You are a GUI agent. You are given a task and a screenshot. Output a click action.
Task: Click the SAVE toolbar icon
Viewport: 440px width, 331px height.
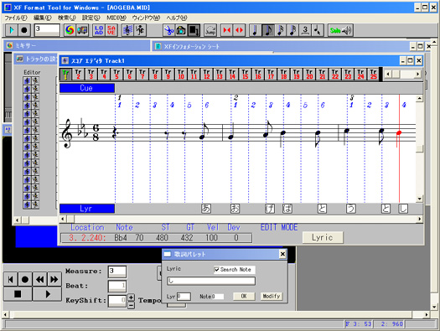click(111, 30)
